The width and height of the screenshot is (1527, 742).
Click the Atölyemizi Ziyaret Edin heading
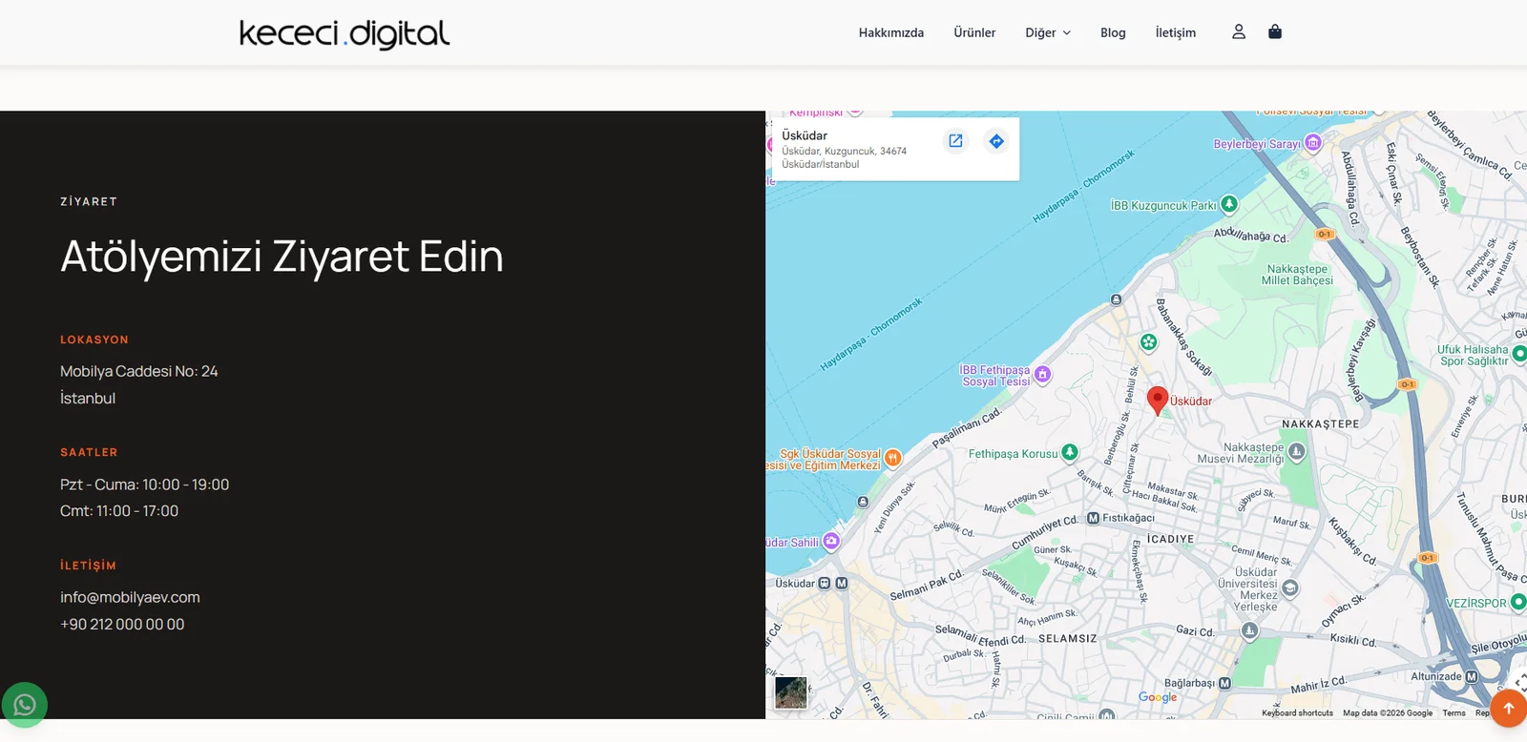coord(282,257)
